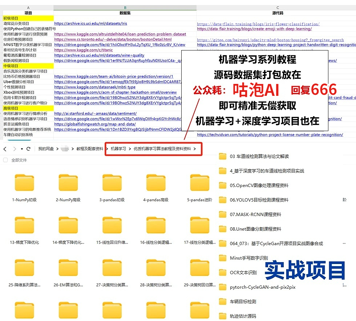Screen dimensions: 356x321
Task: Tick the 全部文件 select-all checkbox
Action: tap(5, 160)
